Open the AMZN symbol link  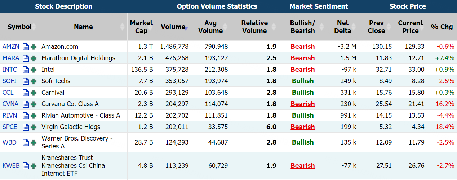click(x=11, y=47)
